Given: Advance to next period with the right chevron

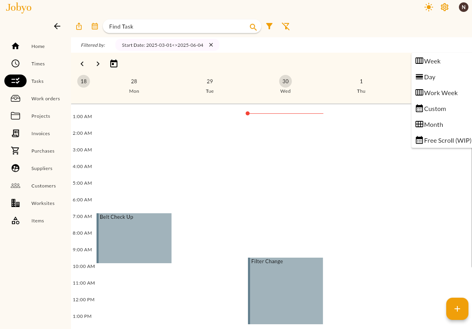Looking at the screenshot, I should click(98, 63).
